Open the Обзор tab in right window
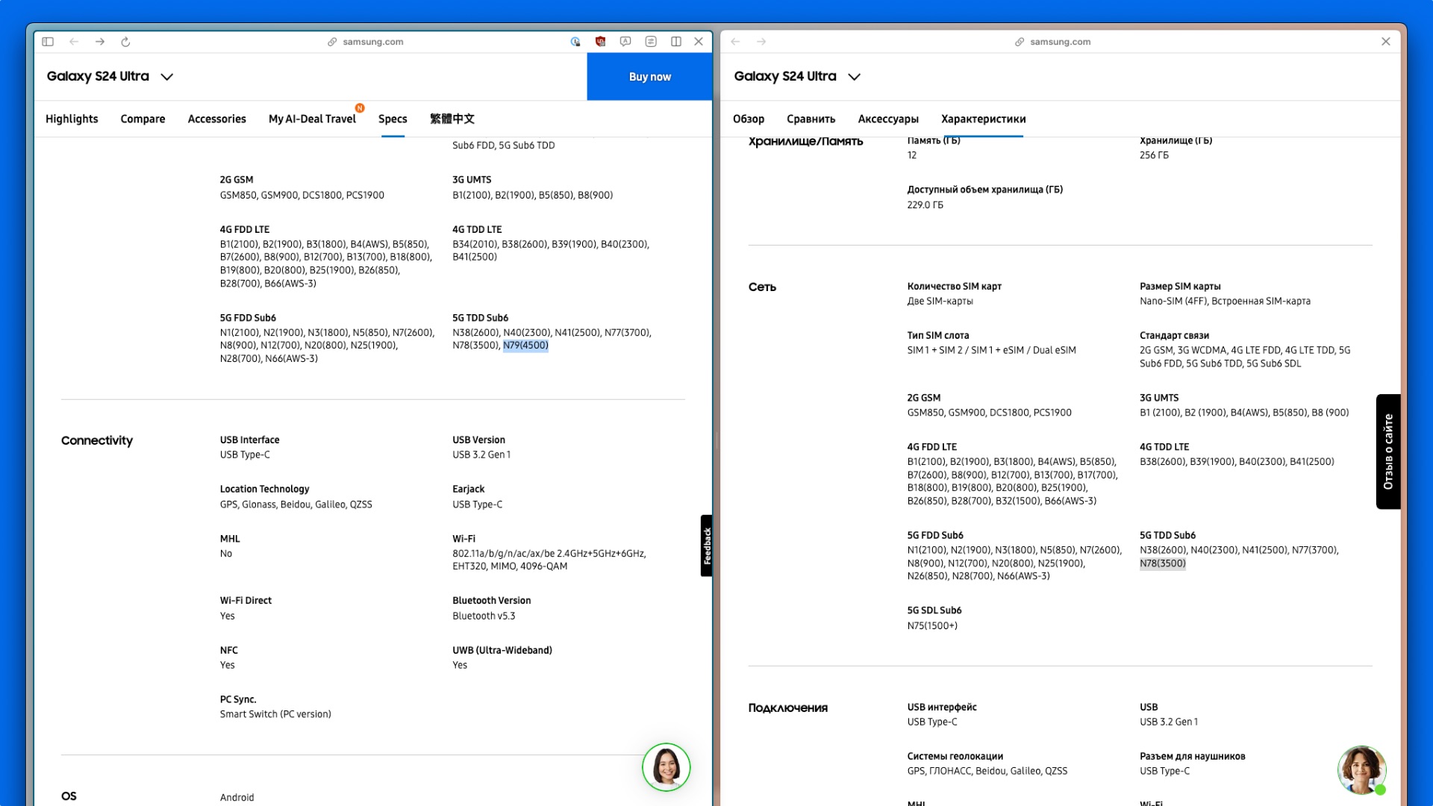 click(x=749, y=119)
